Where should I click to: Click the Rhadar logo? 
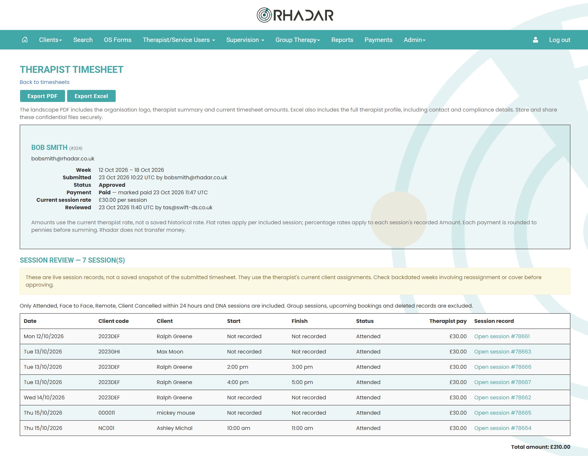click(x=295, y=15)
